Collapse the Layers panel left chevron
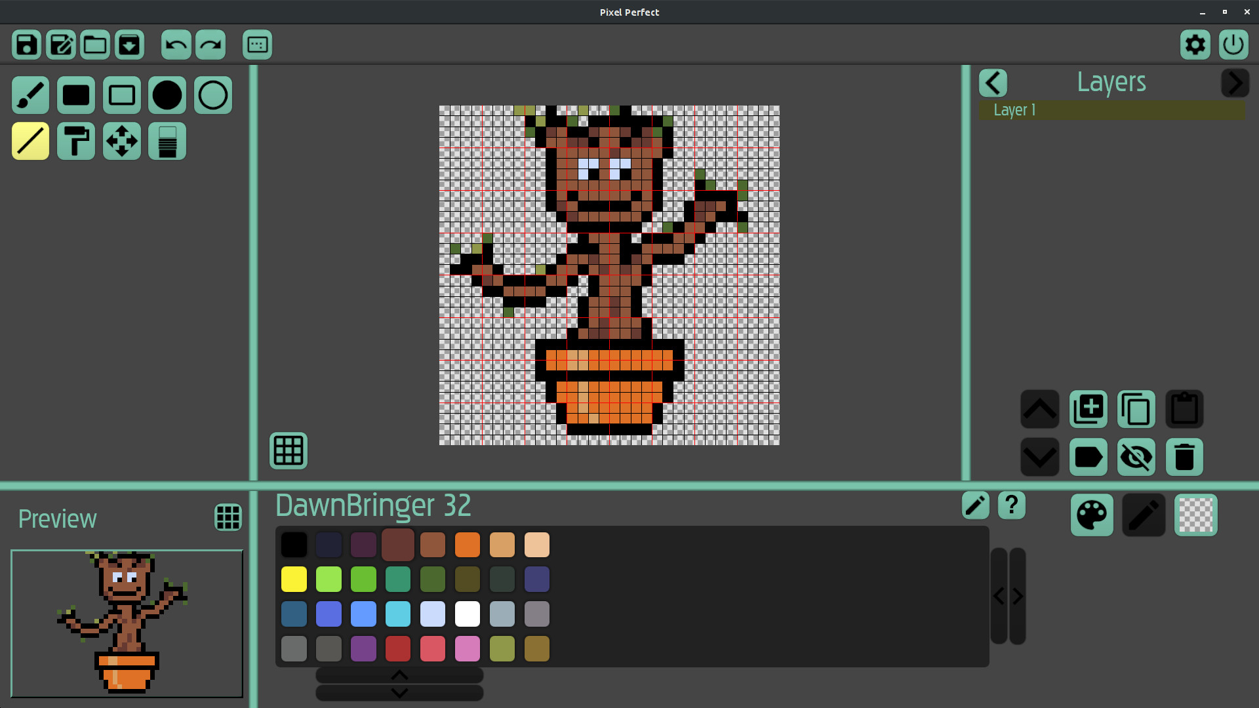 coord(993,83)
